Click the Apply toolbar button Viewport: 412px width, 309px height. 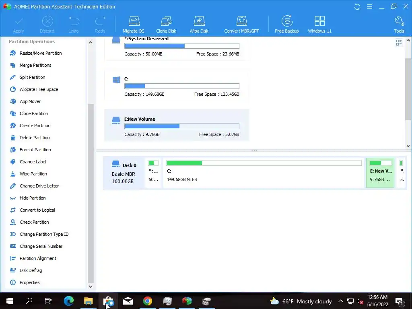(x=19, y=25)
